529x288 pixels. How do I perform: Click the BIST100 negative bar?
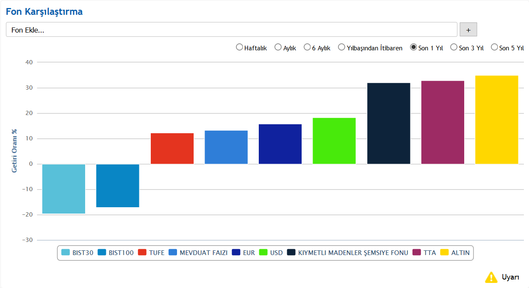coord(118,186)
